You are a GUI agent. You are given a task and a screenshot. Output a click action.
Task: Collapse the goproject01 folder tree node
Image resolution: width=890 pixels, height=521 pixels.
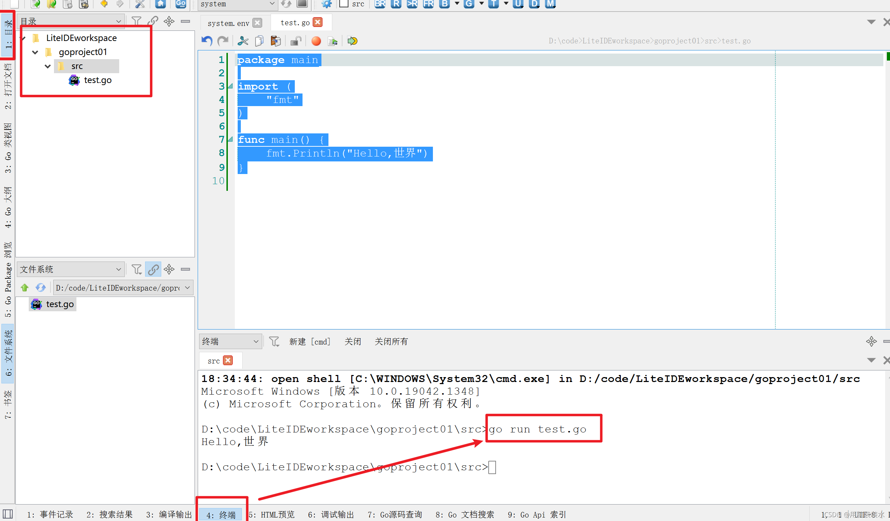coord(35,52)
